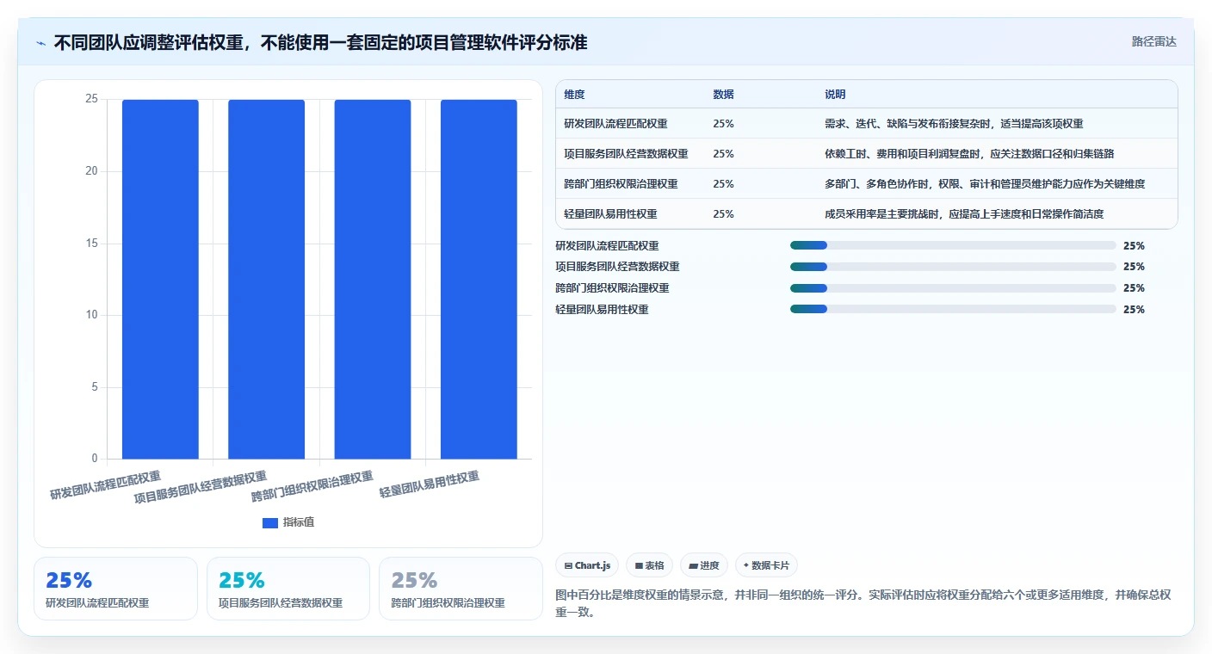Toggle the 指标值 legend color box
This screenshot has width=1212, height=654.
coord(270,522)
